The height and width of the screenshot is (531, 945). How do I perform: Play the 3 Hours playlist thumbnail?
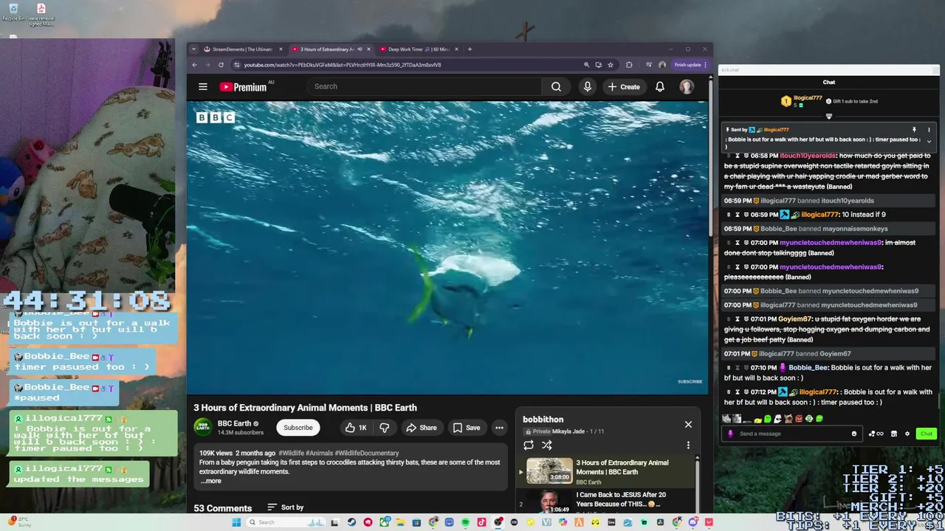549,471
